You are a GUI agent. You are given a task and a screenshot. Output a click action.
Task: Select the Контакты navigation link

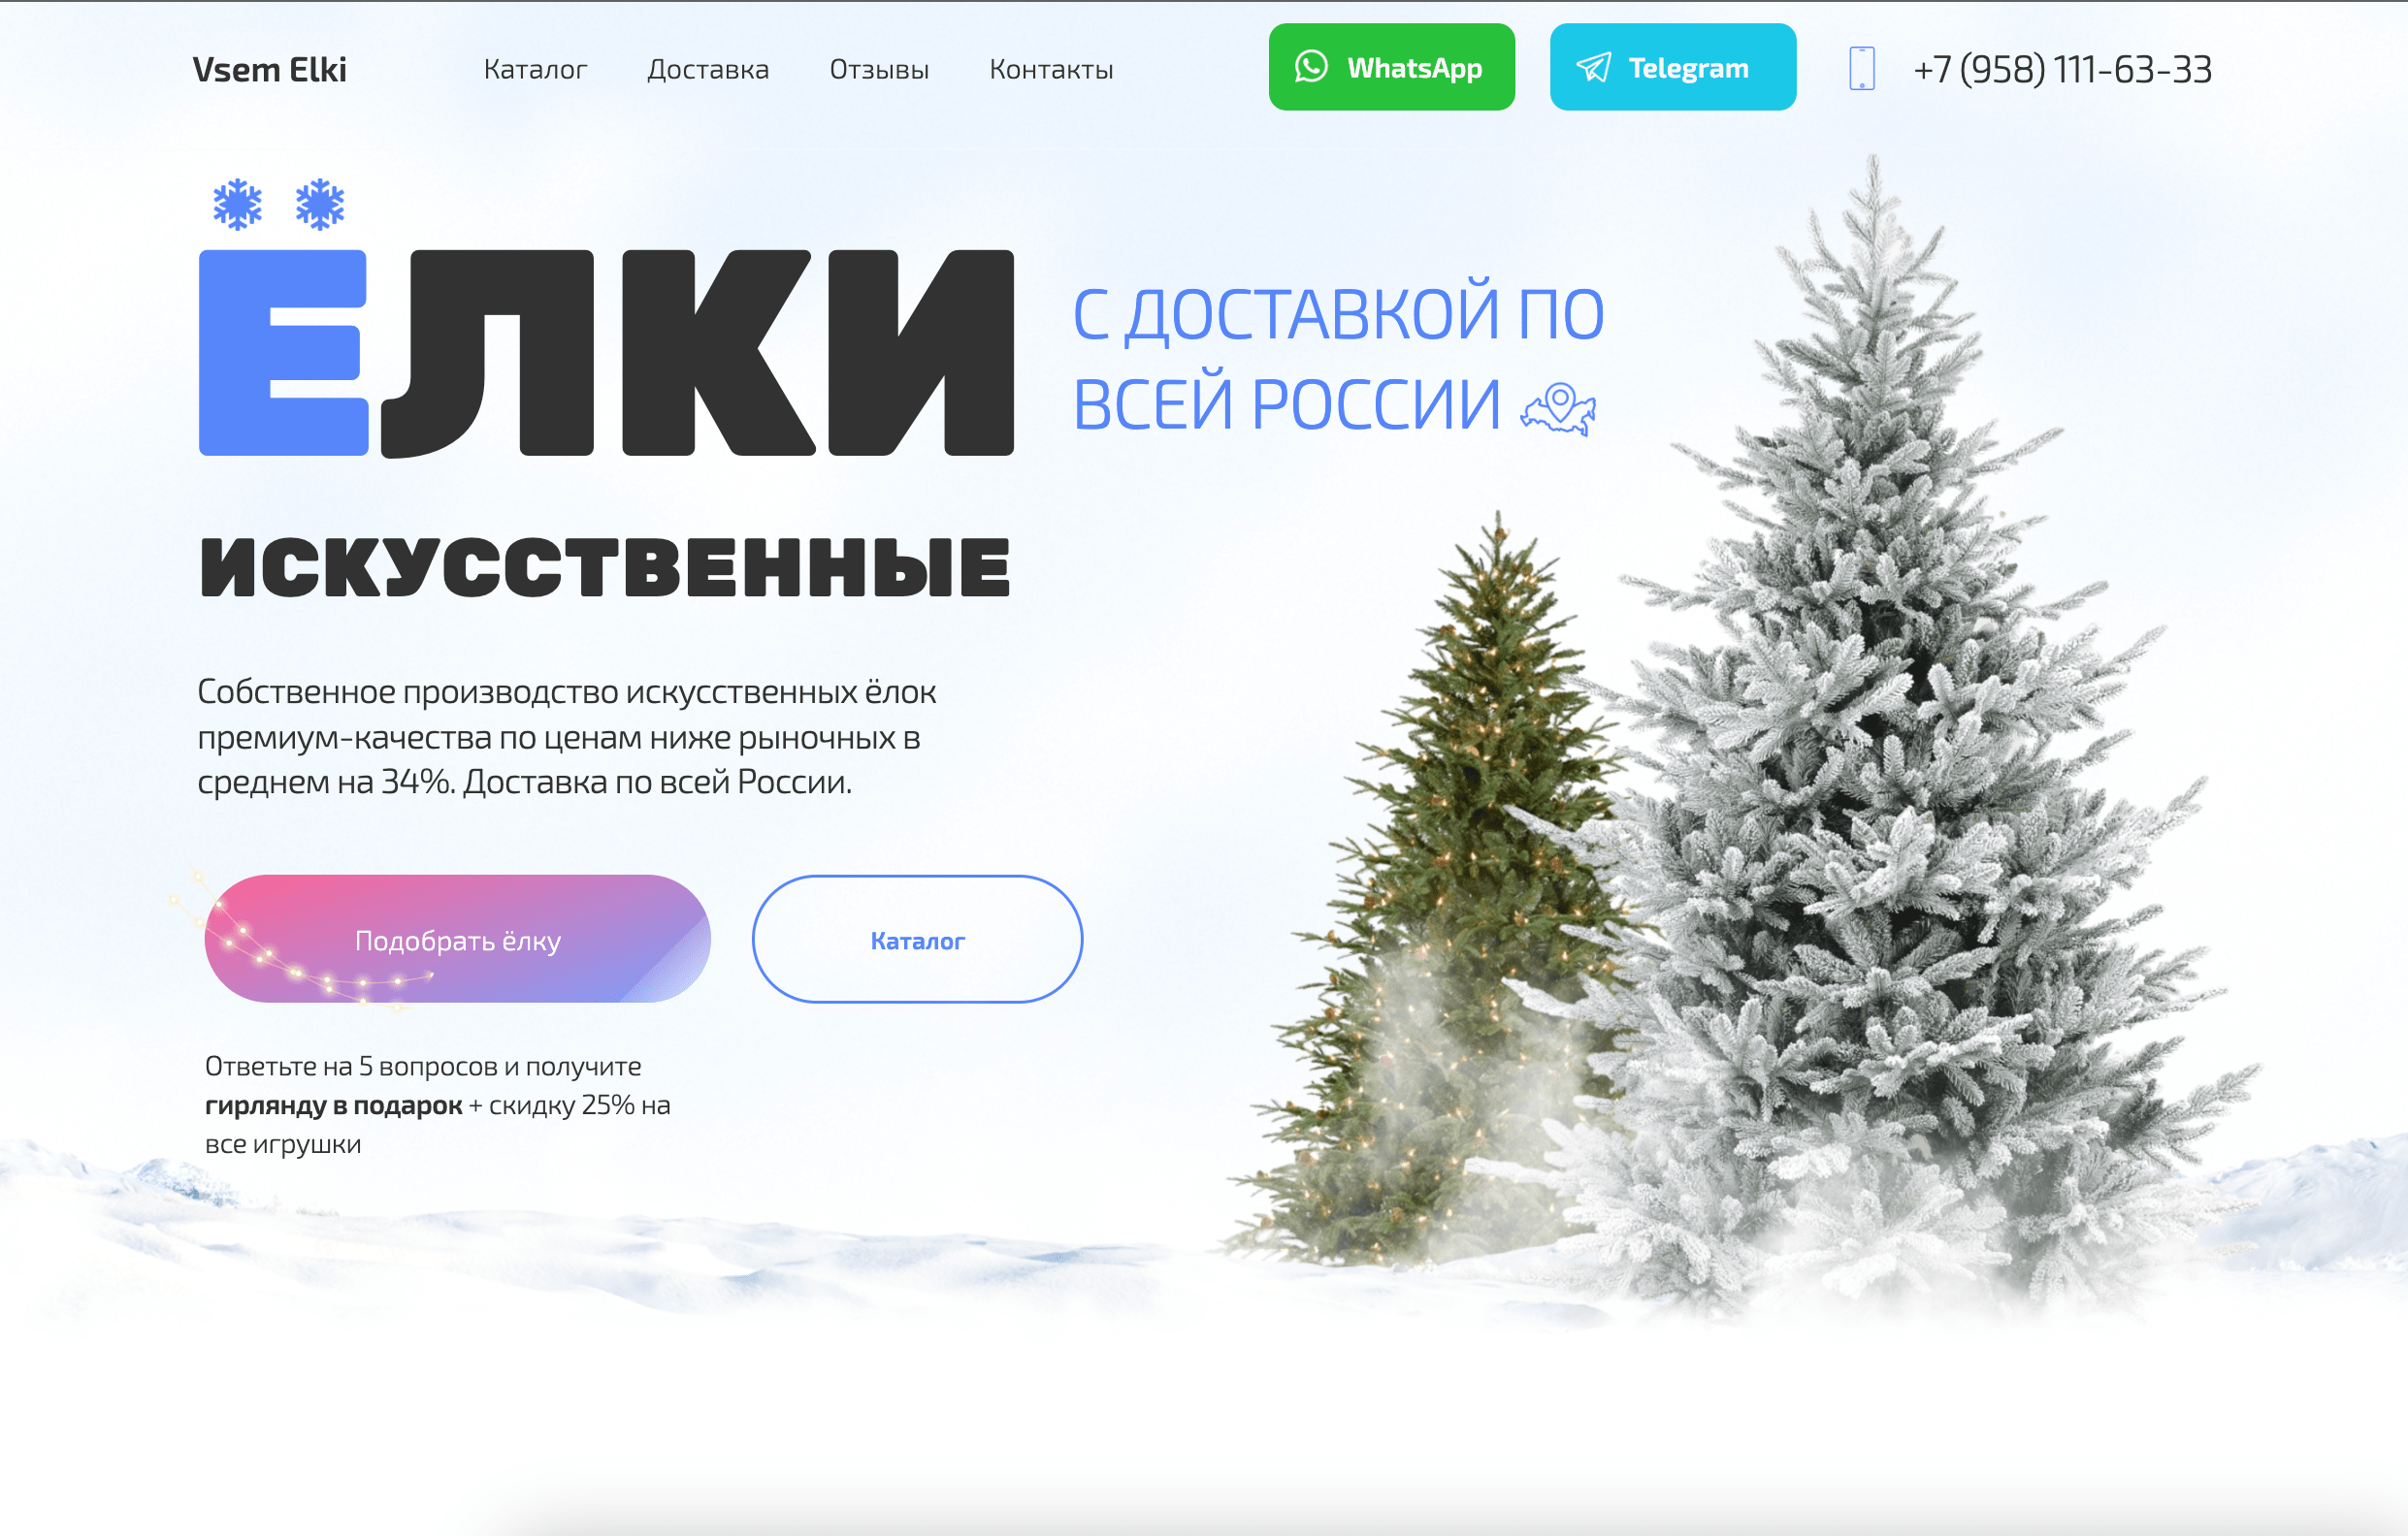(1051, 69)
